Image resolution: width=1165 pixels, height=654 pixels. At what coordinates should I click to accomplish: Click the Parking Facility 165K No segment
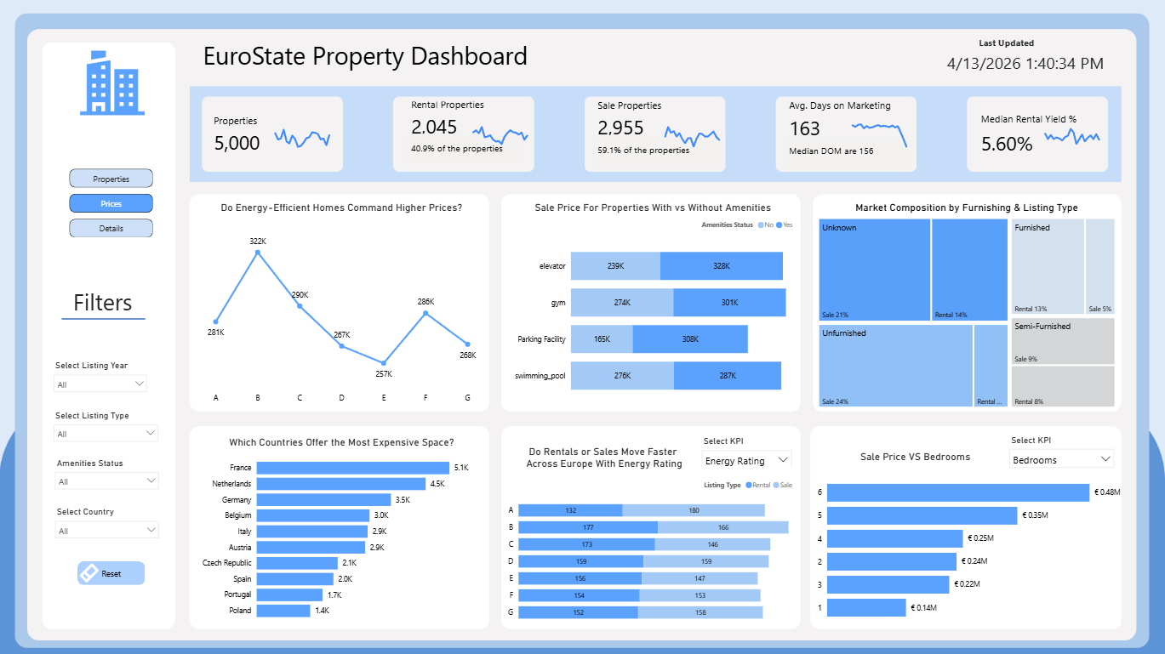(602, 339)
